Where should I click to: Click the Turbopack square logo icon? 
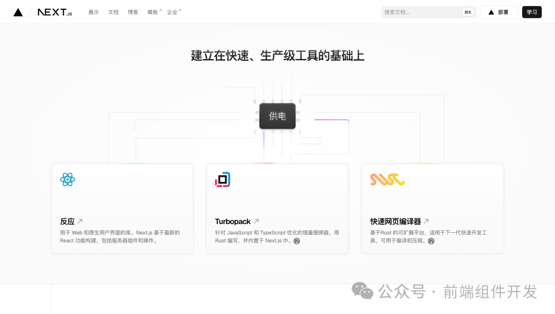click(x=222, y=179)
